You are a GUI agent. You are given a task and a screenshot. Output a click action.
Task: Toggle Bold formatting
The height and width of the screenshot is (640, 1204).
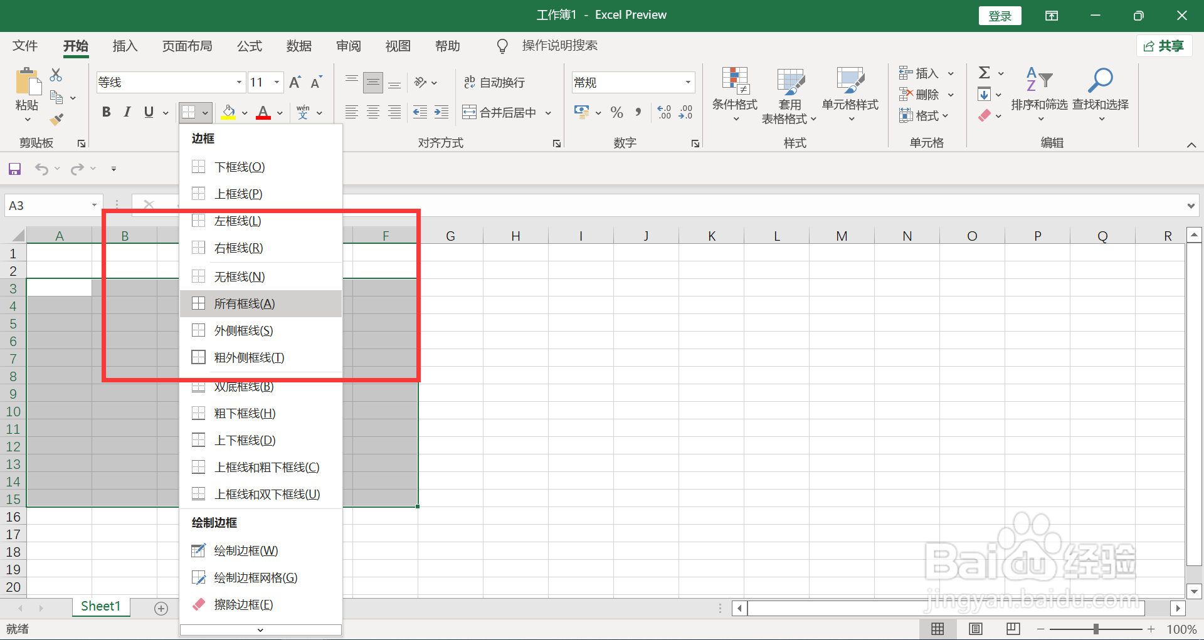point(106,112)
